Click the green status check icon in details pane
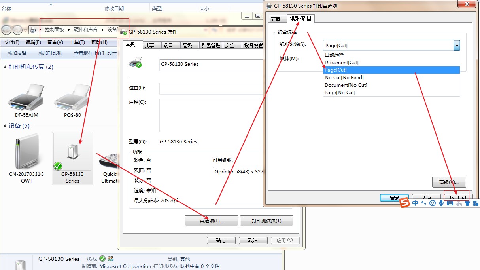480x270 pixels. coord(102,259)
